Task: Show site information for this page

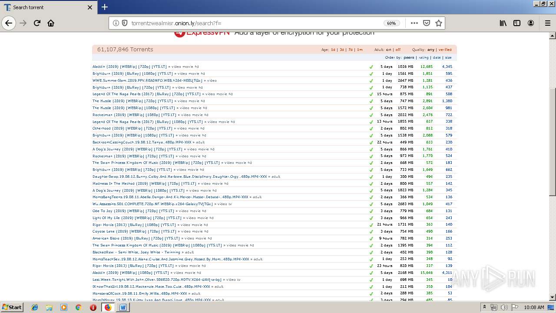Action: pyautogui.click(x=116, y=23)
